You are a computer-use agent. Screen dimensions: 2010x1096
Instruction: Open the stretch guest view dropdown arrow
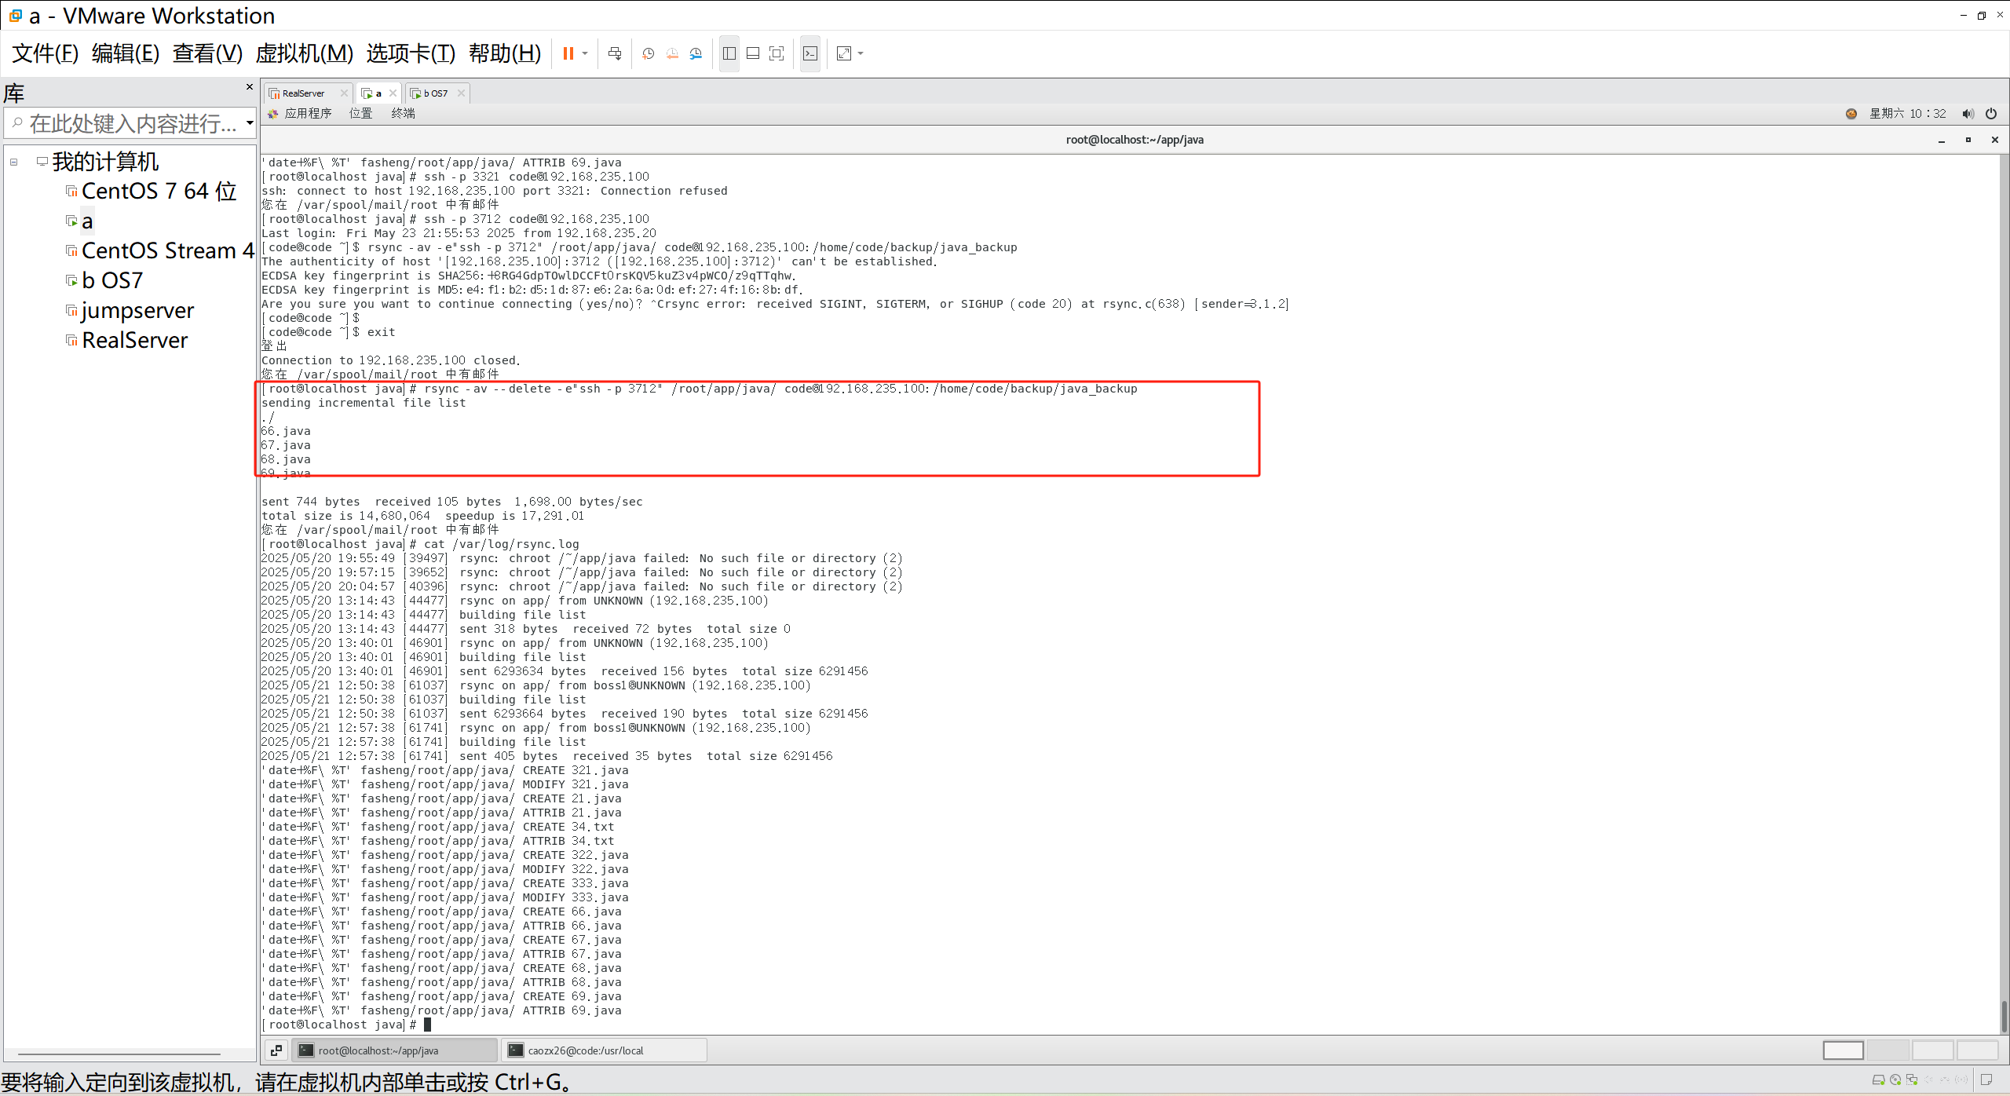point(861,53)
